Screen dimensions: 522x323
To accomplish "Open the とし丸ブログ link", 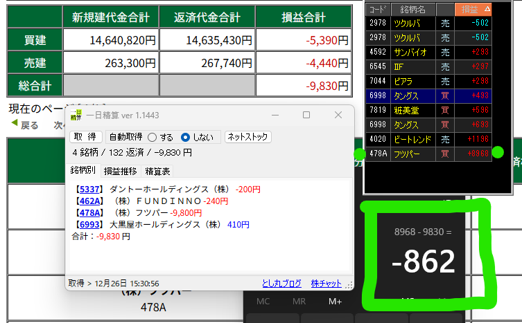I will 281,283.
